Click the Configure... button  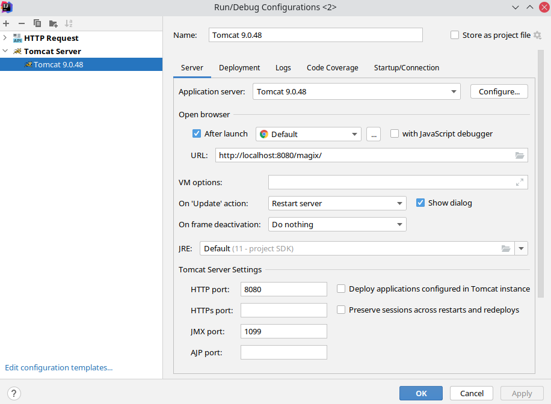click(499, 92)
